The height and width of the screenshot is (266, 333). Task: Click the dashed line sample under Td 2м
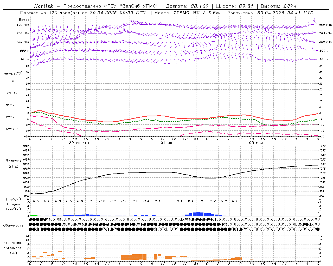[x=11, y=96]
